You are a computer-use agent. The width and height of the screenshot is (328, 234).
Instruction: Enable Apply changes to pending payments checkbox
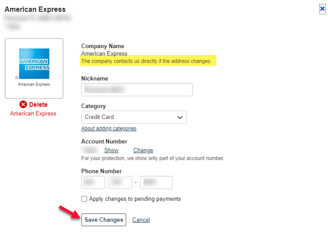(x=85, y=199)
